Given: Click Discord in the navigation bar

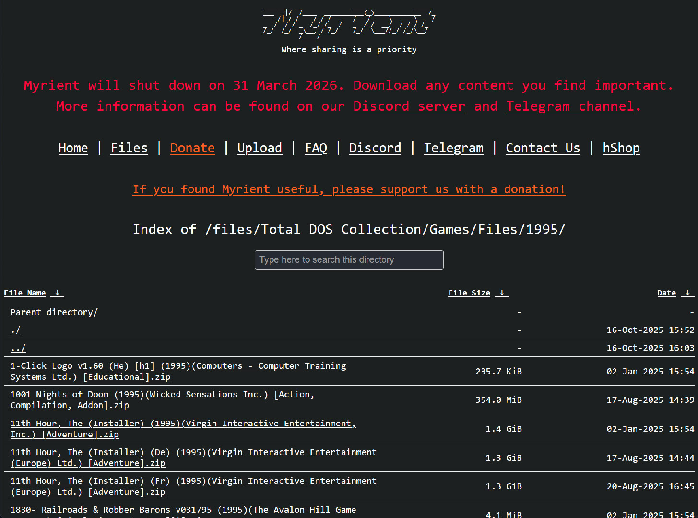Looking at the screenshot, I should (375, 148).
